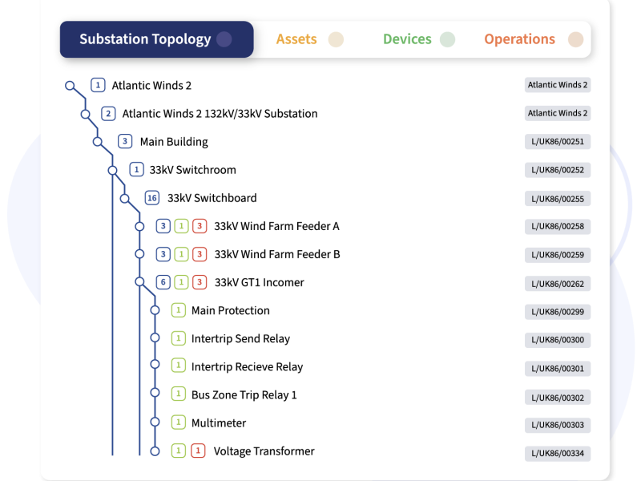Image resolution: width=641 pixels, height=481 pixels.
Task: Click red badge beside Voltage Transformer
Action: click(198, 451)
